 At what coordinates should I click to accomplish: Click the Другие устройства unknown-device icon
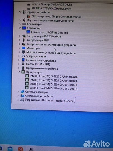[24, 12]
